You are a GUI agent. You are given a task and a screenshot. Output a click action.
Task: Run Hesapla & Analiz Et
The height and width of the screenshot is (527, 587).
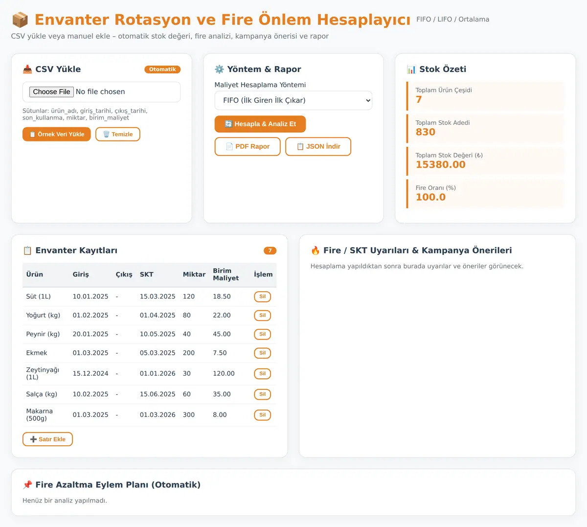(x=260, y=124)
